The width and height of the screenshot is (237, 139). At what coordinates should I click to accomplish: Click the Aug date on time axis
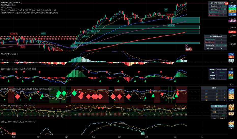point(175,137)
